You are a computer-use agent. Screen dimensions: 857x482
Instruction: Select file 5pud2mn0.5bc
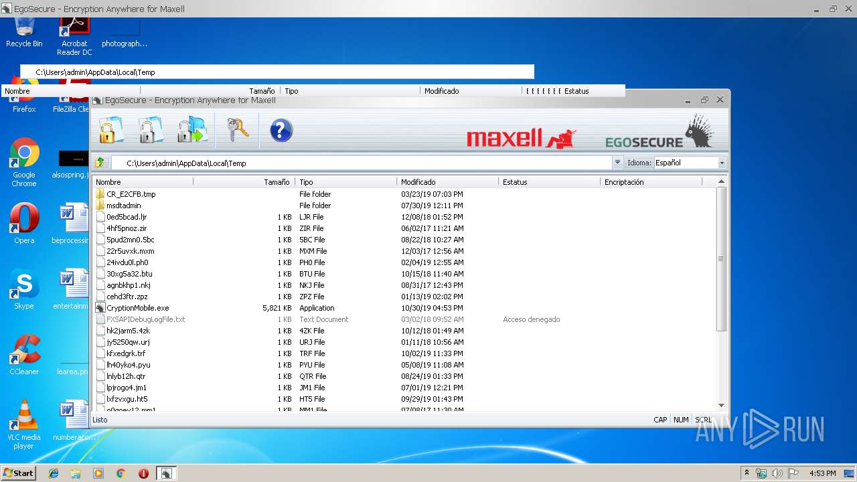coord(131,240)
